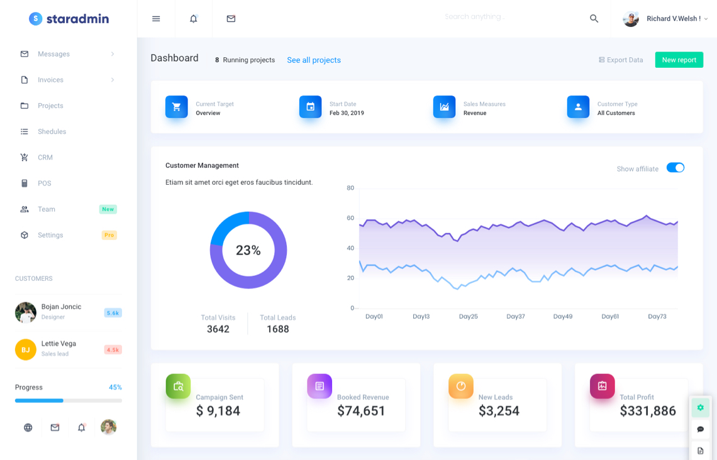
Task: Open the chat bubble floating icon
Action: click(x=700, y=429)
